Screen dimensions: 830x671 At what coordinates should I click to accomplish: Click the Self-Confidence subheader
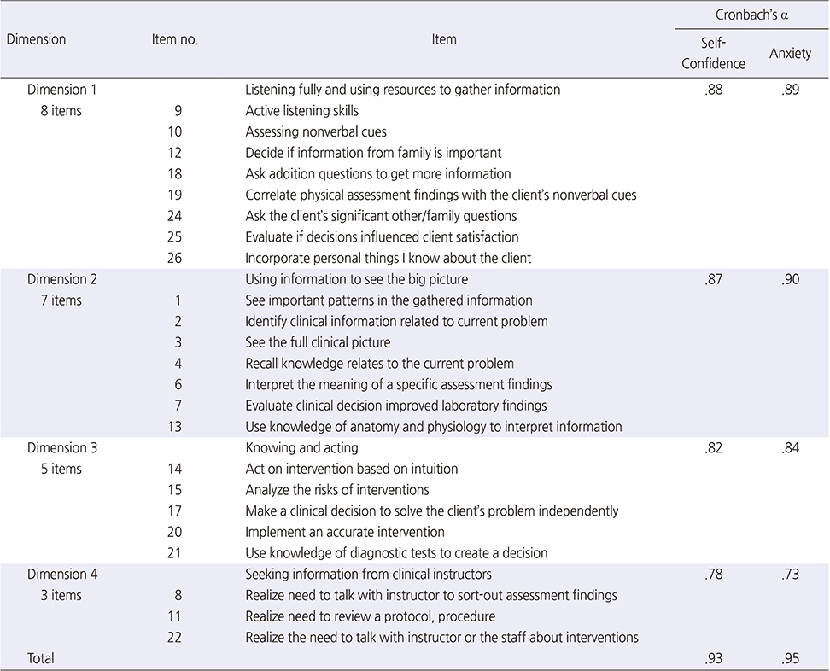pyautogui.click(x=713, y=53)
